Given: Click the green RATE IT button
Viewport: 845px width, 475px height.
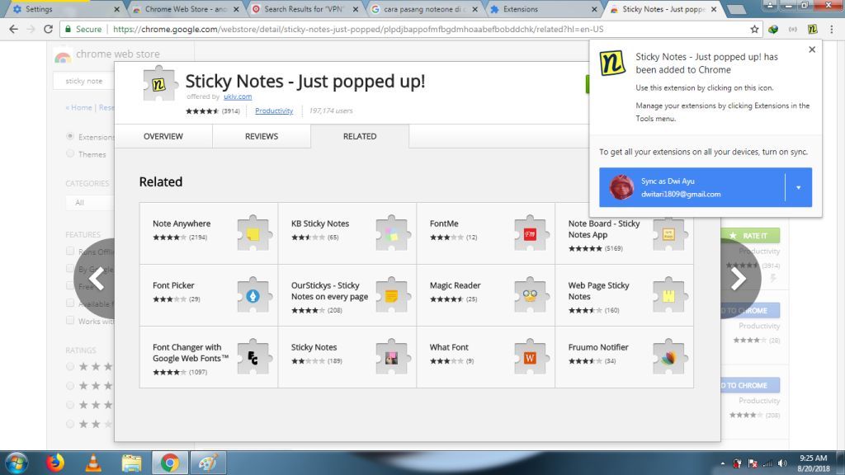Looking at the screenshot, I should pos(752,235).
